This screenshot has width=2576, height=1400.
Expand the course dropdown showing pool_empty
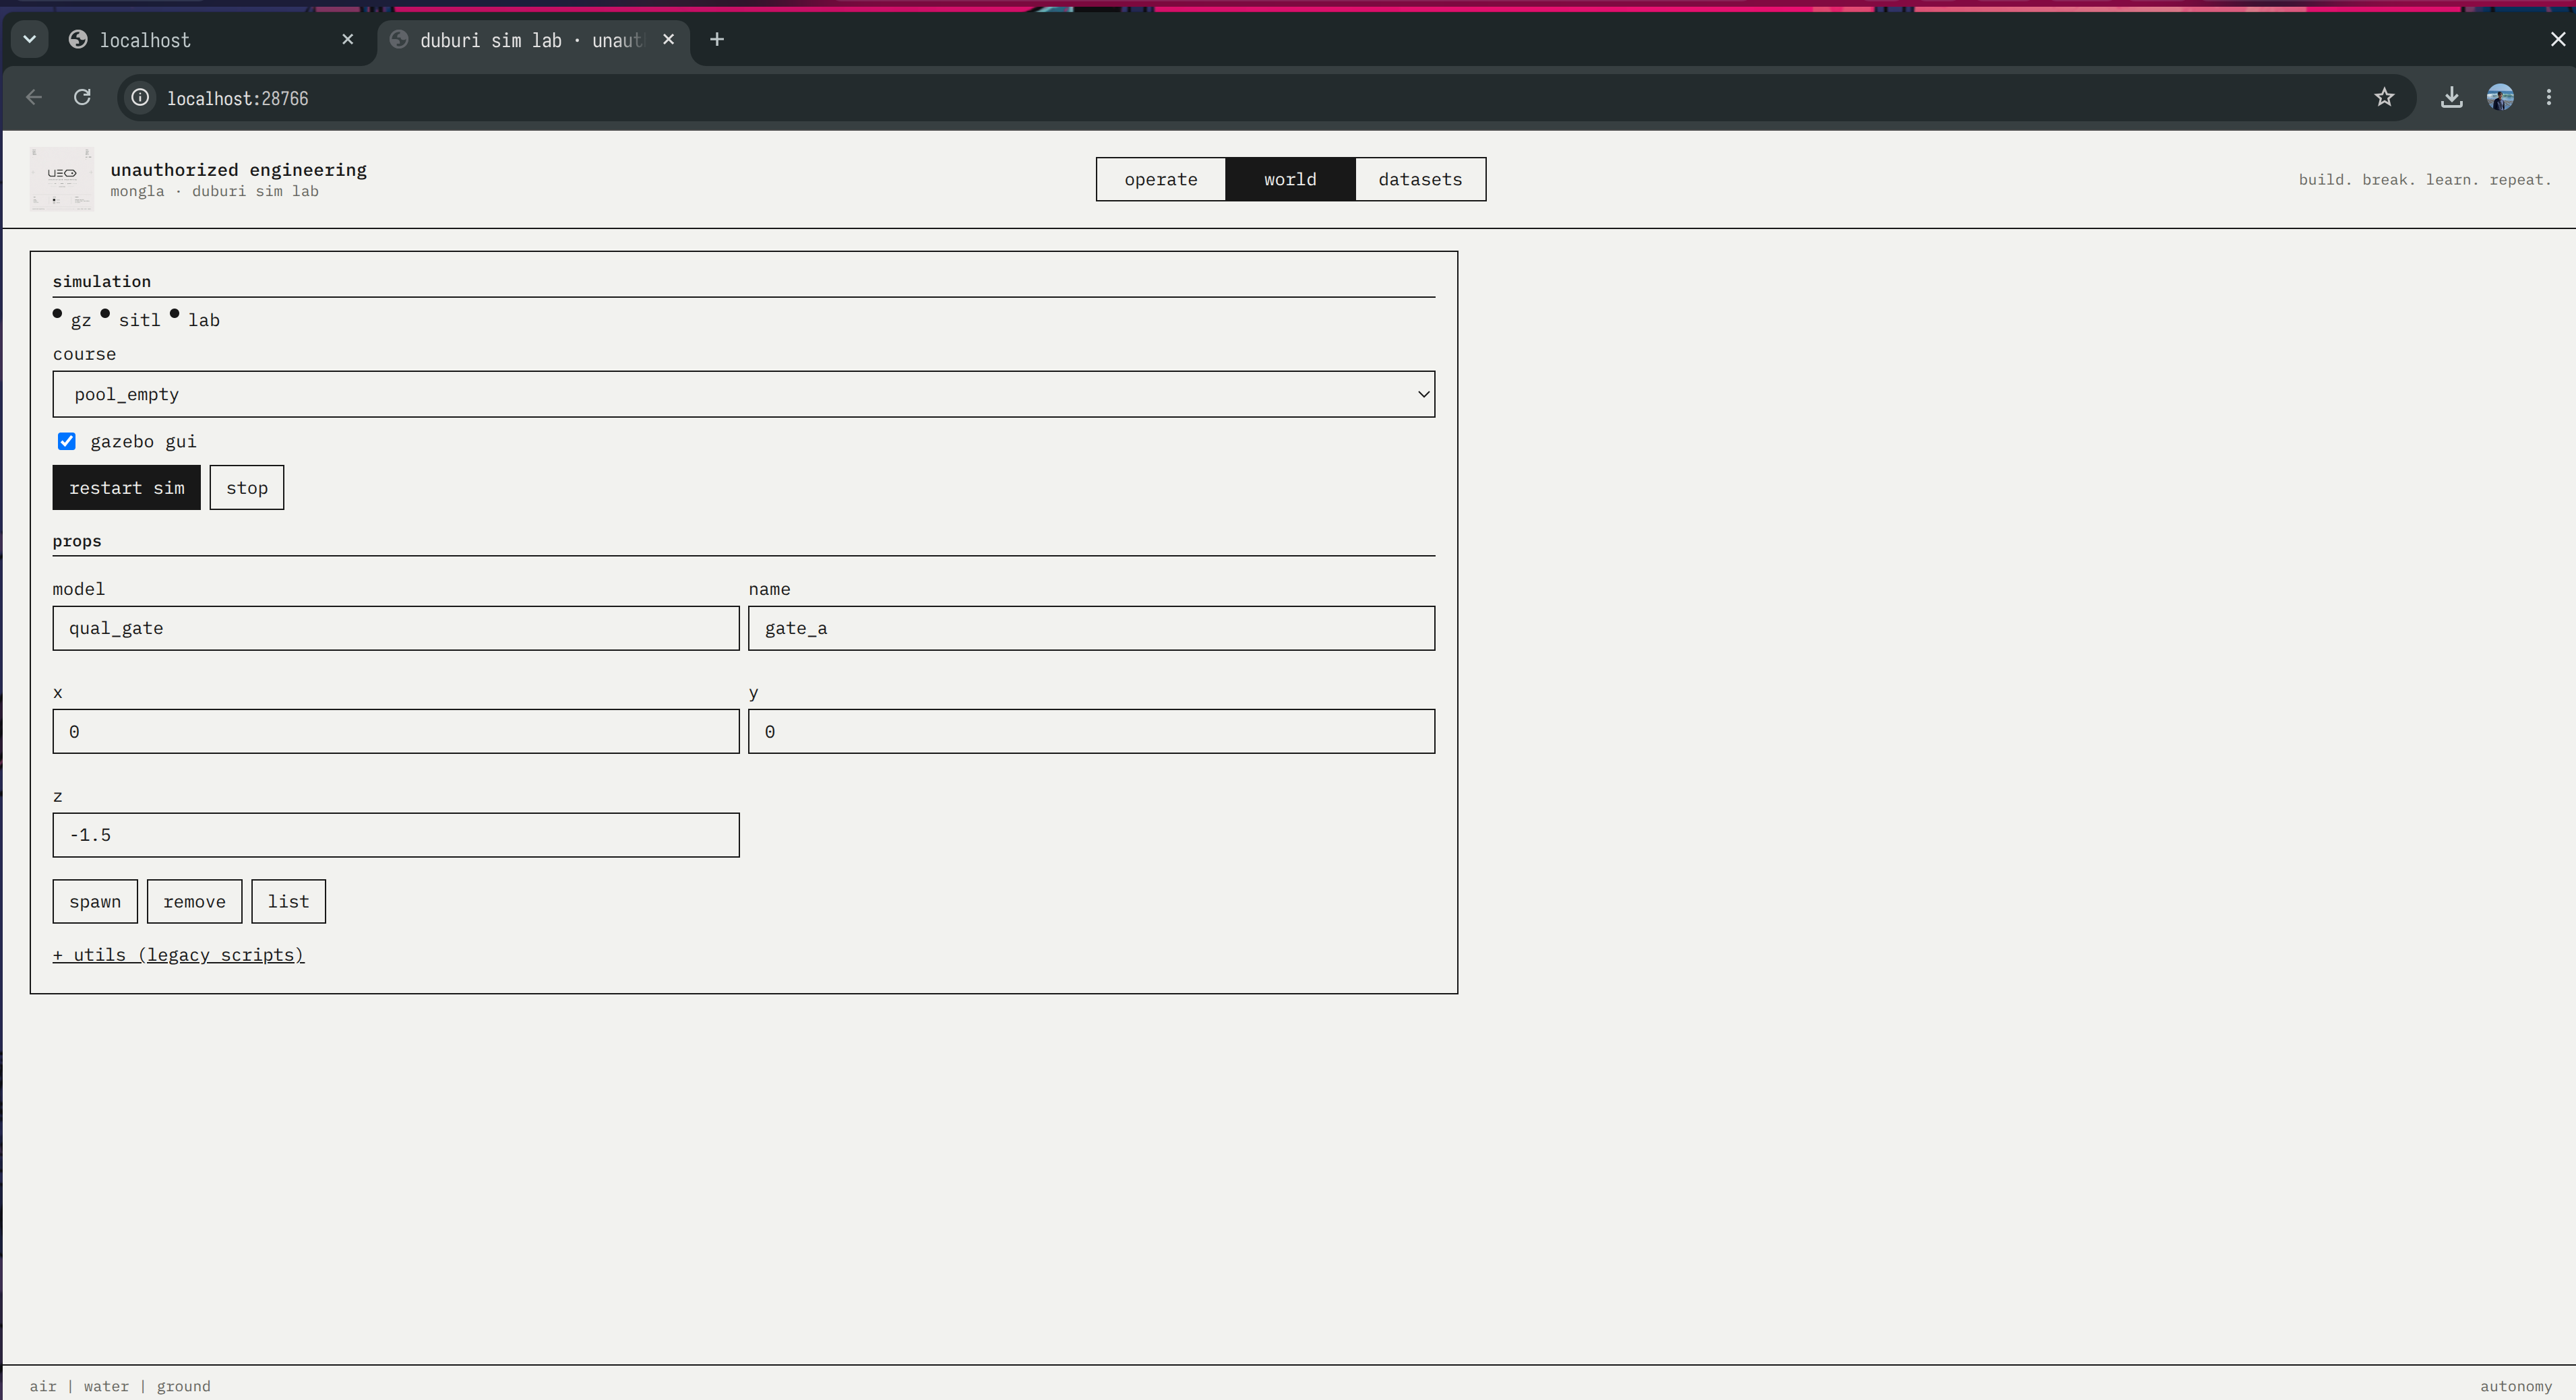[743, 393]
